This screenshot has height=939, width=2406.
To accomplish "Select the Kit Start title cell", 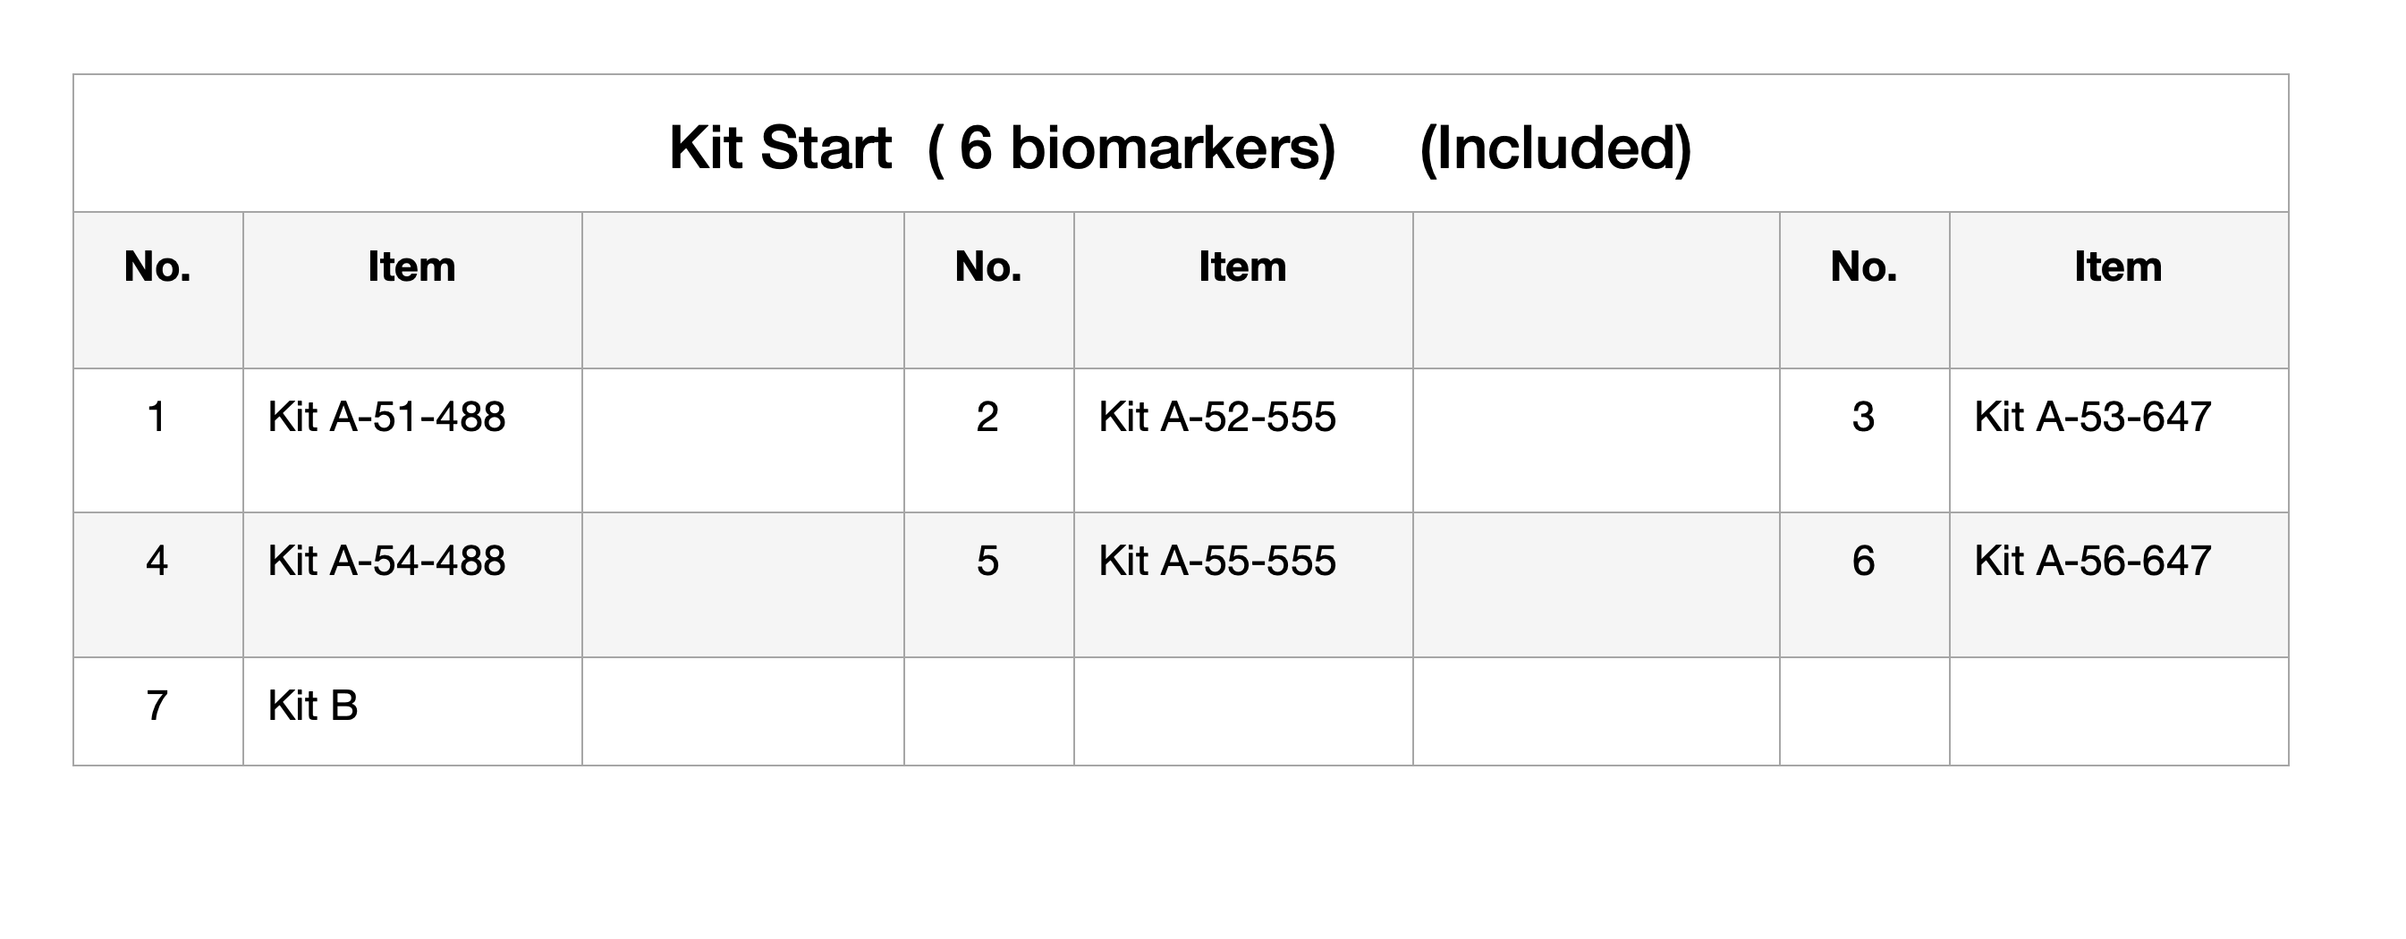I will (1181, 144).
